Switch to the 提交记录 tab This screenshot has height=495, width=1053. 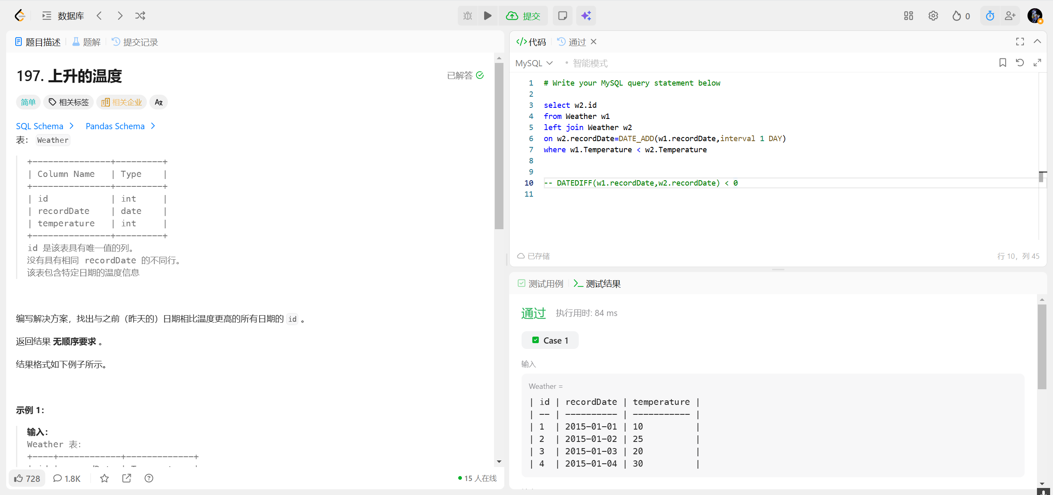pos(135,42)
